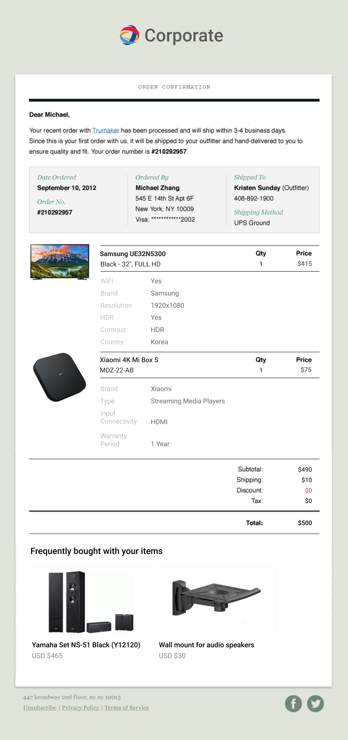Screen dimensions: 348x740
Task: Click the $500 total amount
Action: coord(305,523)
